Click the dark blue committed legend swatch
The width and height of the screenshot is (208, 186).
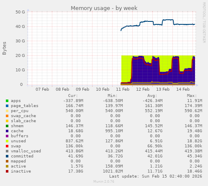pyautogui.click(x=7, y=156)
